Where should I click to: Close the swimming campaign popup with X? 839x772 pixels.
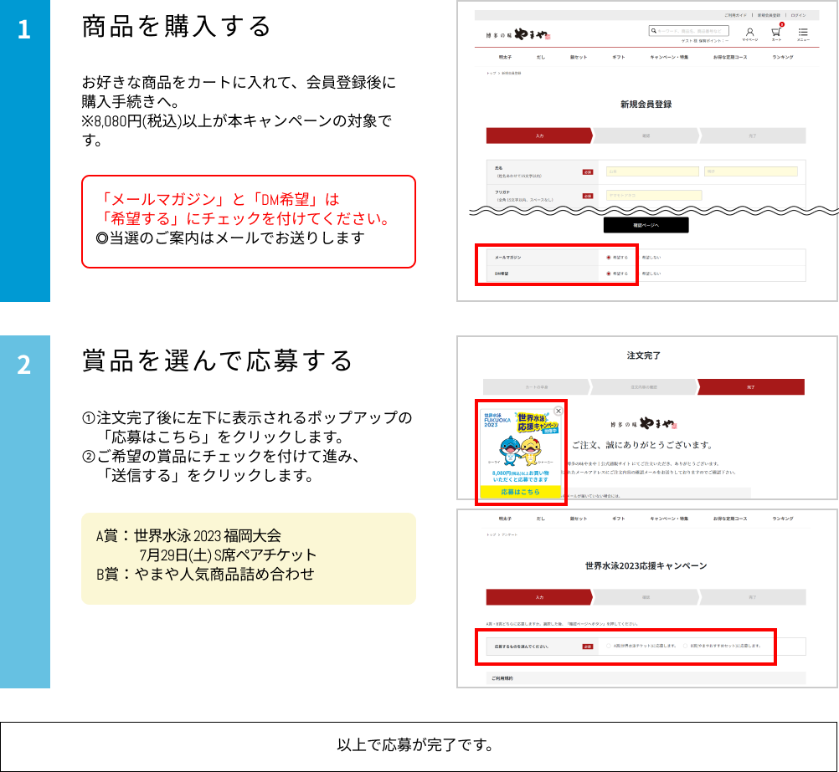pyautogui.click(x=558, y=412)
